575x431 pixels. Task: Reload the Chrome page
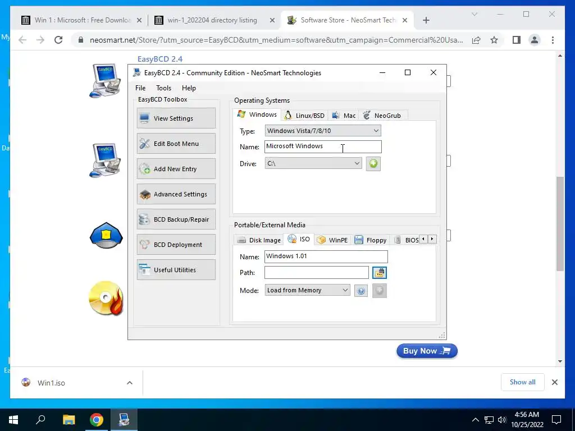pos(58,40)
